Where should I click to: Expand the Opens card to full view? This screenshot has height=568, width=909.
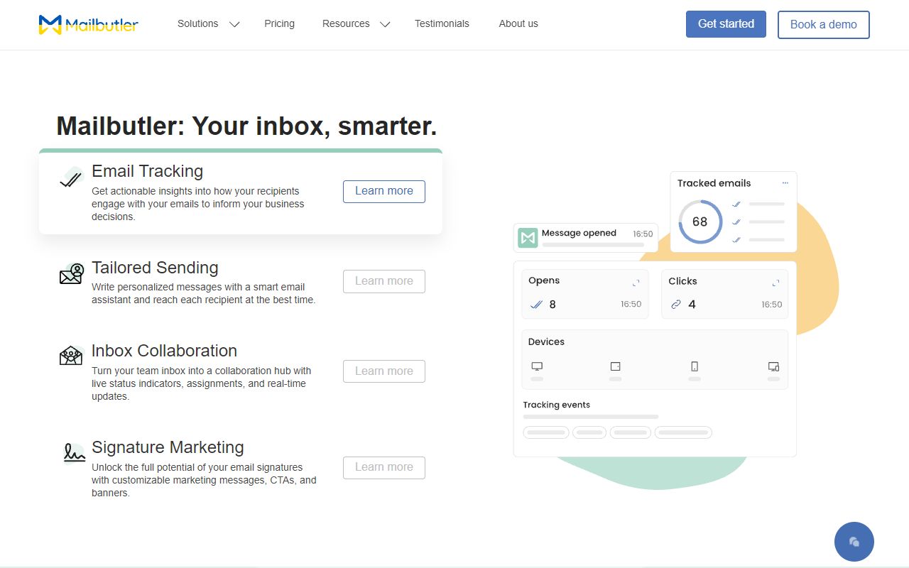[x=637, y=281]
